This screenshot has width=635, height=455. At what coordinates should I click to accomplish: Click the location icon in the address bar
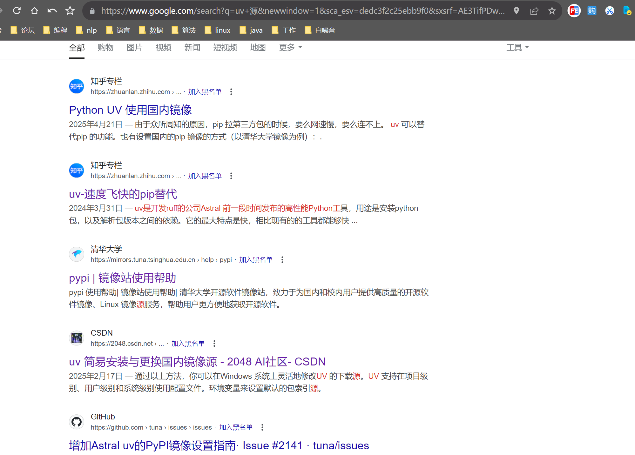(x=517, y=10)
